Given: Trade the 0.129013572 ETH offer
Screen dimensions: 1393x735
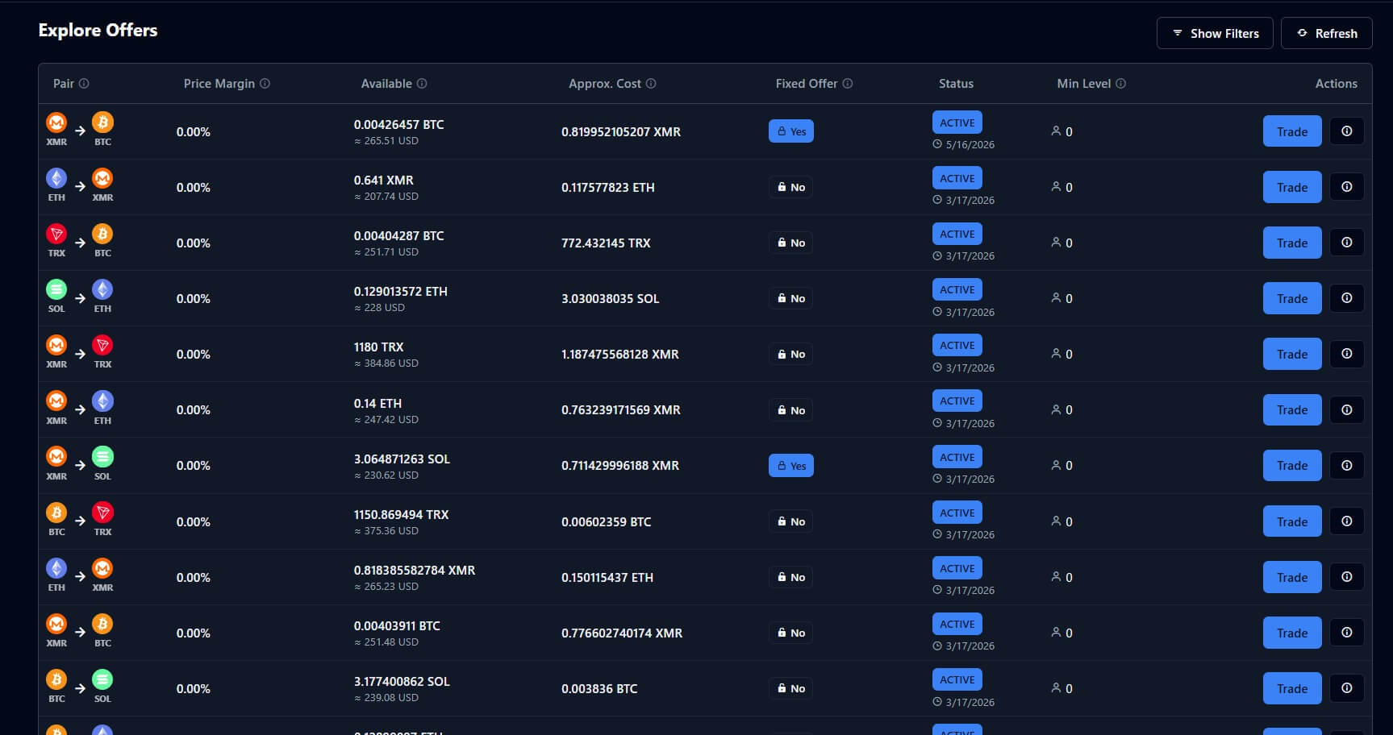Looking at the screenshot, I should 1292,298.
